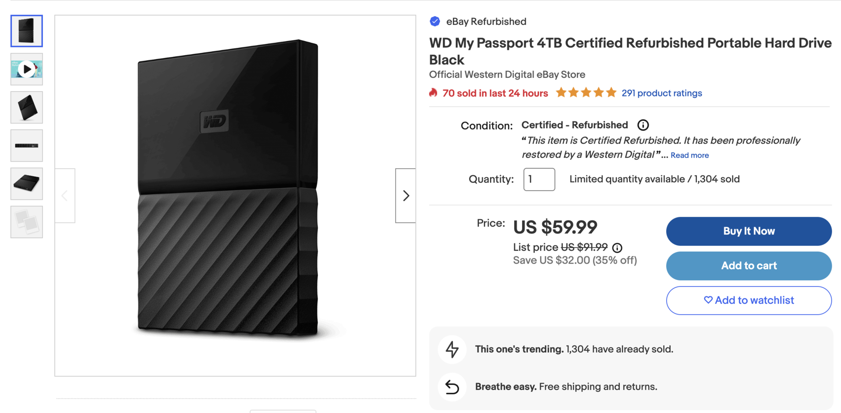Viewport: 841px width, 413px height.
Task: Add the hard drive to cart
Action: (x=749, y=266)
